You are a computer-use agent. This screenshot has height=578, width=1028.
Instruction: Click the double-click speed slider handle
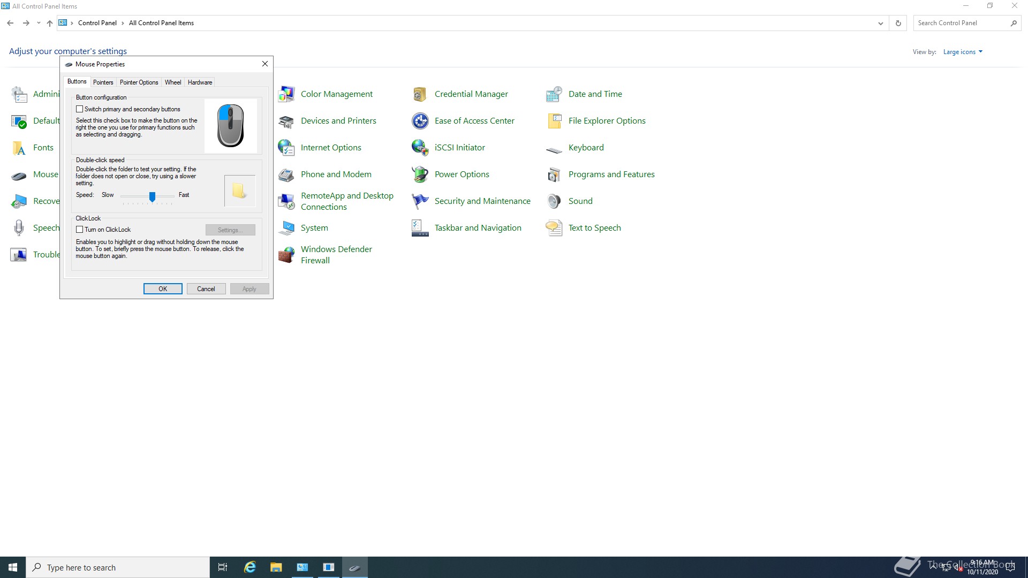(x=152, y=197)
